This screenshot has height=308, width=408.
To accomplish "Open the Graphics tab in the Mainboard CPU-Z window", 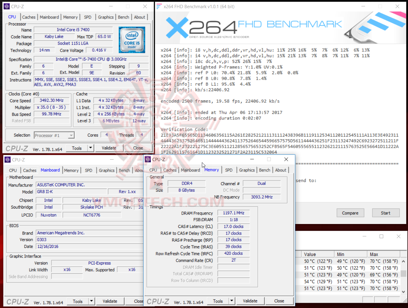I will pos(107,170).
